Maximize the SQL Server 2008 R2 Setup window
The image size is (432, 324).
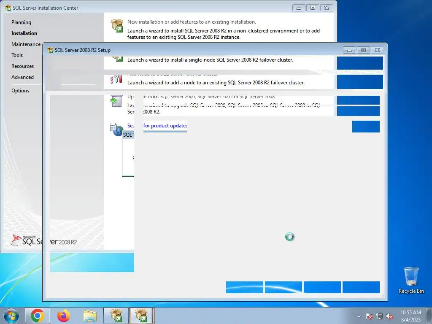pyautogui.click(x=363, y=50)
